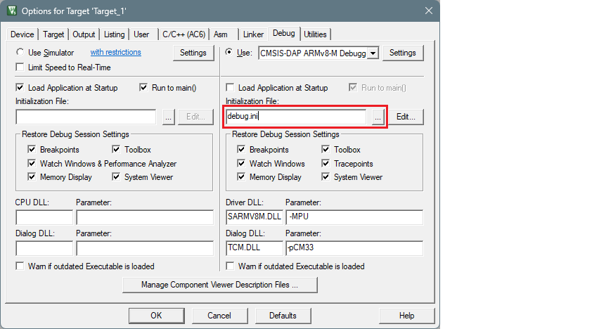Expand the CMSIS-DAP ARMv8-M Debugger dropdown
Viewport: 599px width, 329px height.
coord(373,53)
